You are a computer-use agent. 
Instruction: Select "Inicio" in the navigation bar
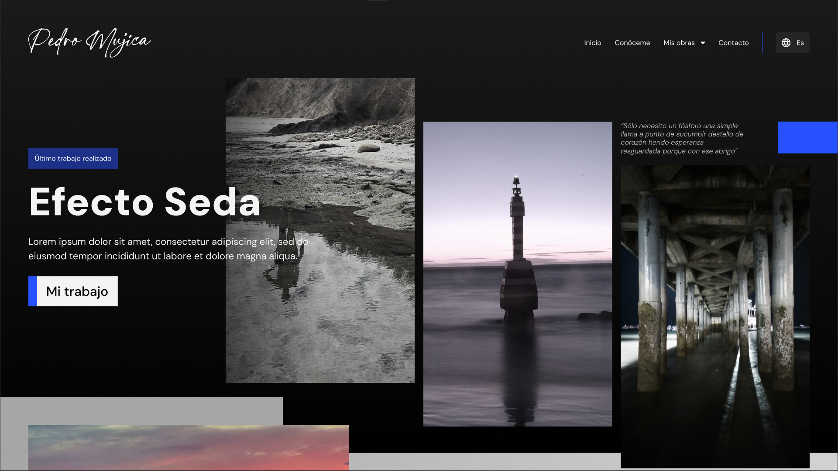(592, 43)
